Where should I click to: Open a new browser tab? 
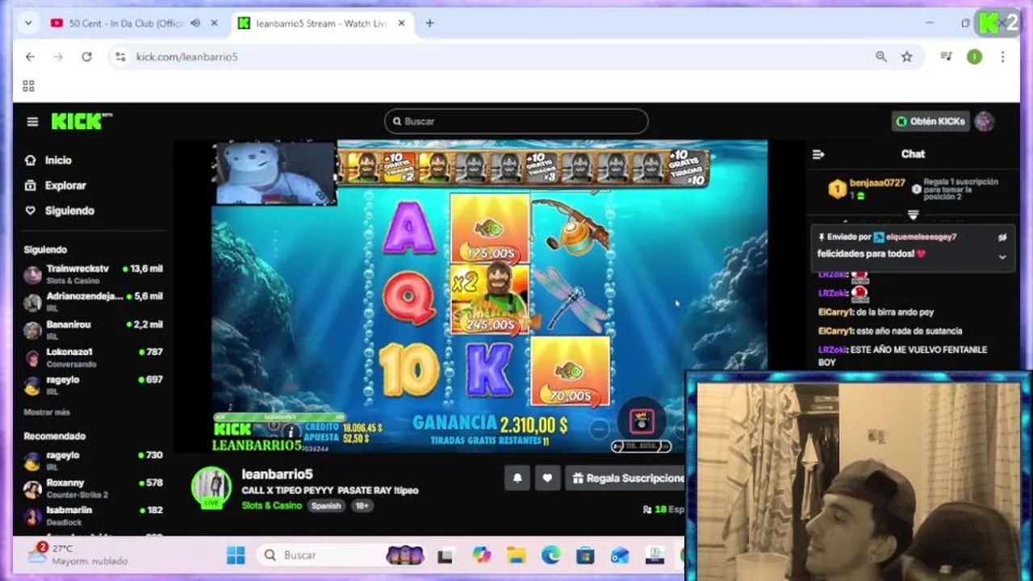pyautogui.click(x=429, y=23)
